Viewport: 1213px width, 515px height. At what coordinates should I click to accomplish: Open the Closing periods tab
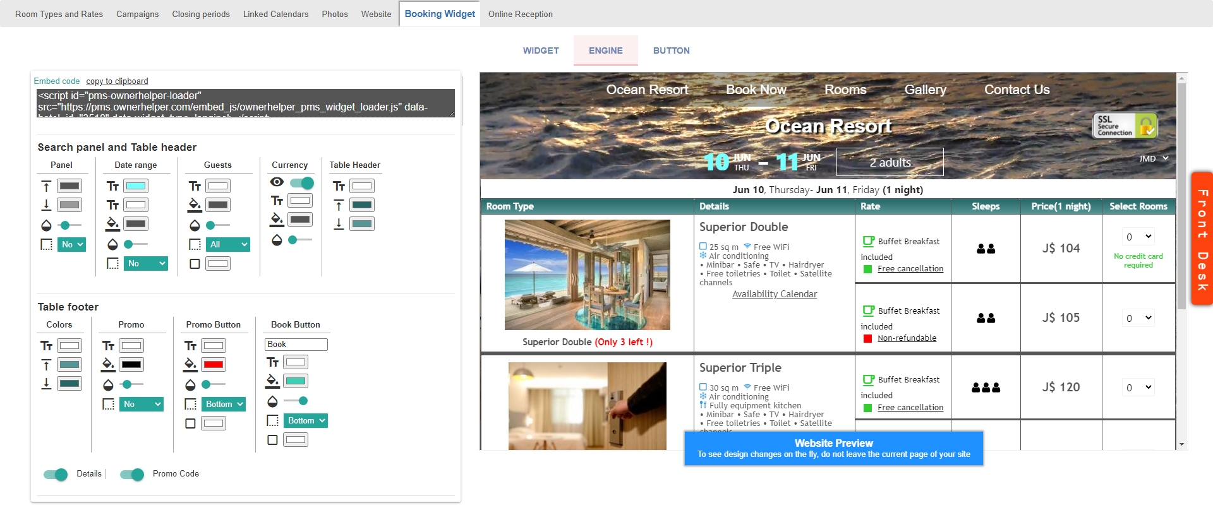(201, 14)
